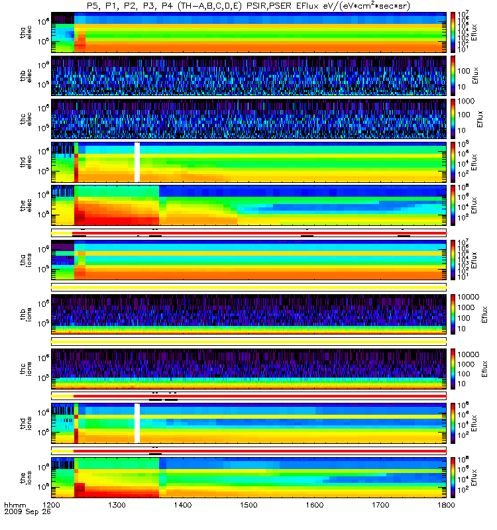Click the 'hhmm' axis unit label
The height and width of the screenshot is (530, 497).
pyautogui.click(x=15, y=505)
